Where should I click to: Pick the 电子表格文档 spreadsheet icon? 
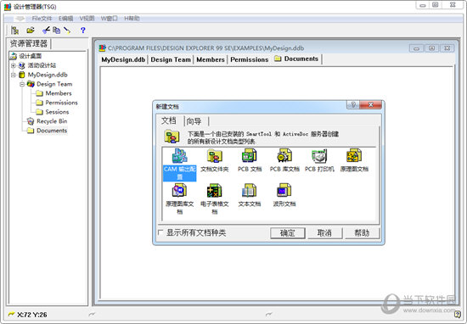(215, 190)
